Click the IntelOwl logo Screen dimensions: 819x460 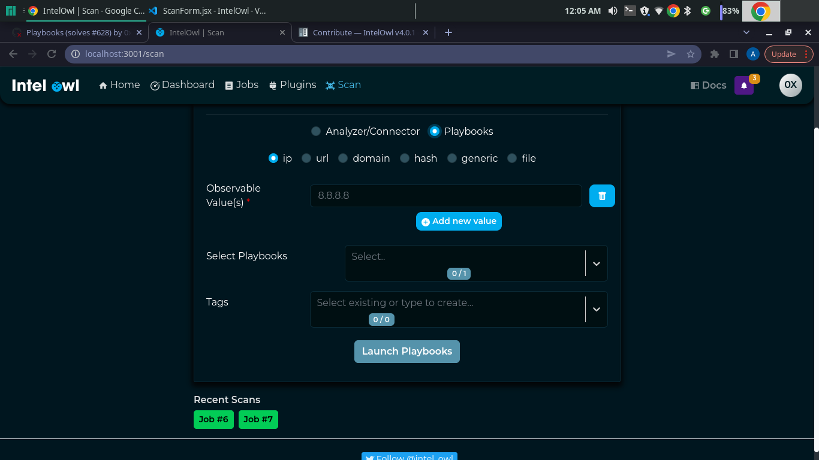tap(46, 86)
